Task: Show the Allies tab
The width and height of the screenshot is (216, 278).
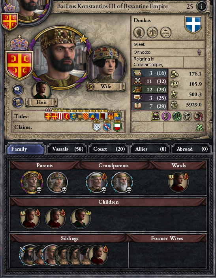Action: pos(150,149)
